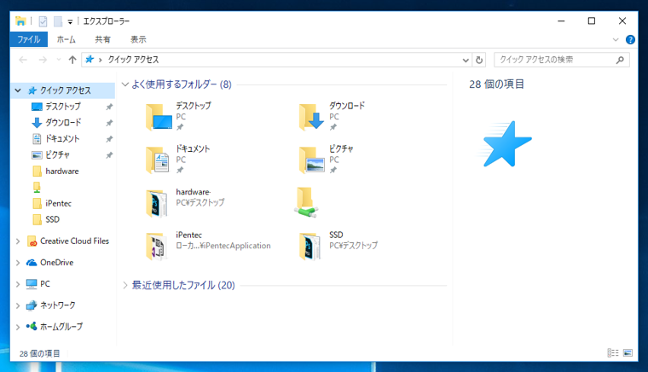
Task: Select the SSD folder icon in frequent folders
Action: coord(310,247)
